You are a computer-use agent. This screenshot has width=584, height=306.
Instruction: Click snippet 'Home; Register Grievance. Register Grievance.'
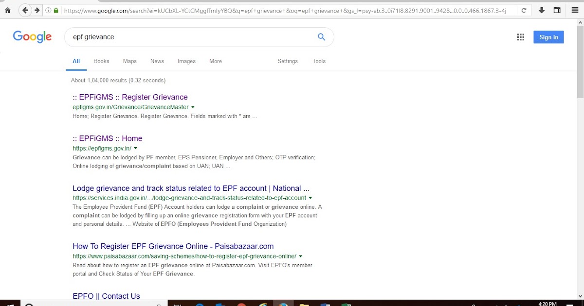(165, 117)
